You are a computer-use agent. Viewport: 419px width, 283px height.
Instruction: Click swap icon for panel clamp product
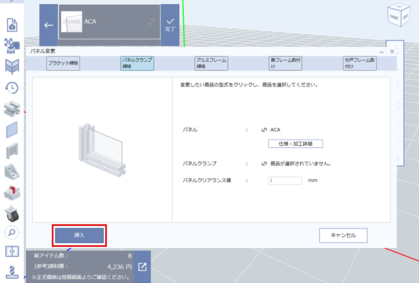(264, 164)
